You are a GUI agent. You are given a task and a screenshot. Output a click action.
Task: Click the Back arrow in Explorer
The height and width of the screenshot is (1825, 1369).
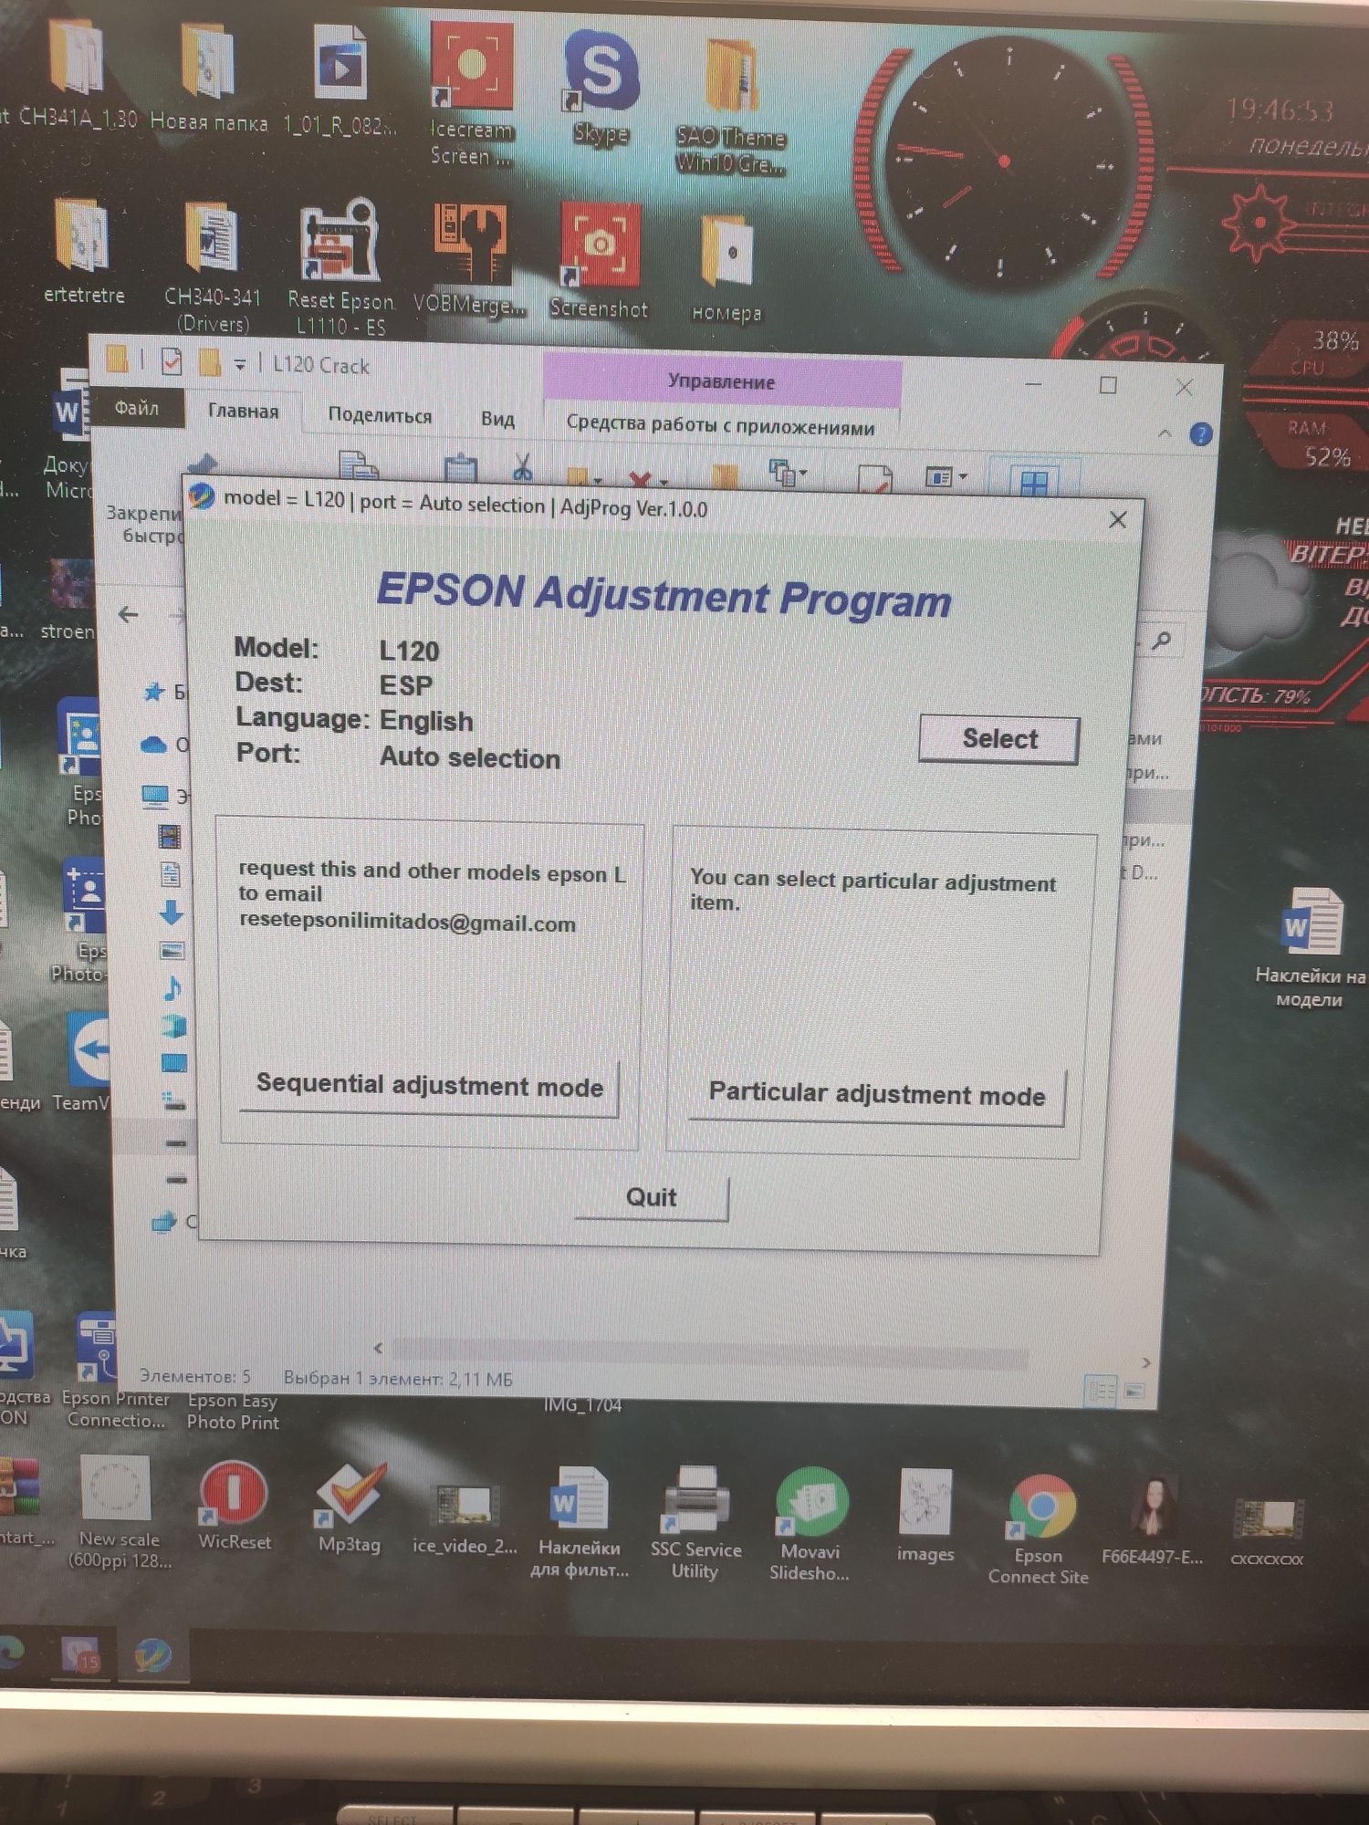click(x=129, y=615)
